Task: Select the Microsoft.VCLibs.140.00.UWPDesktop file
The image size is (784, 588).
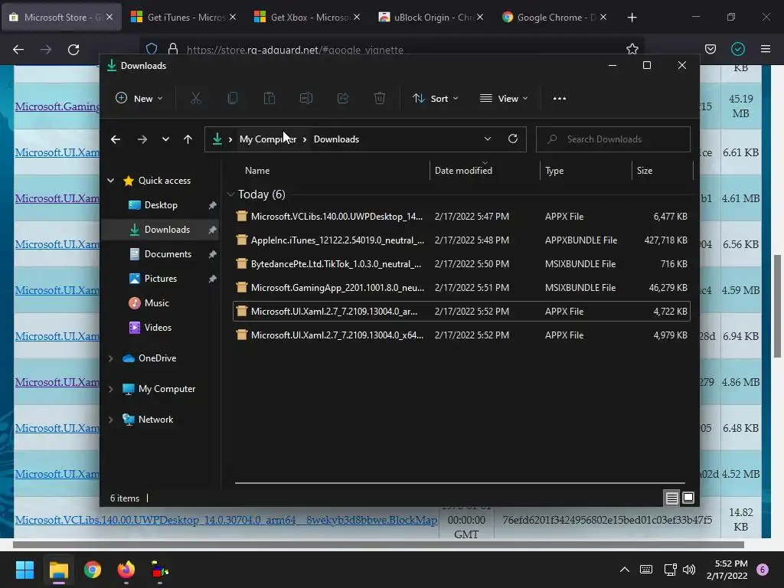Action: (x=461, y=217)
